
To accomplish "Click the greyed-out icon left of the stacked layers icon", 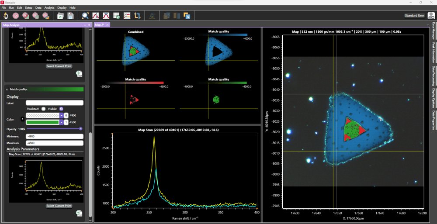I will pos(152,16).
